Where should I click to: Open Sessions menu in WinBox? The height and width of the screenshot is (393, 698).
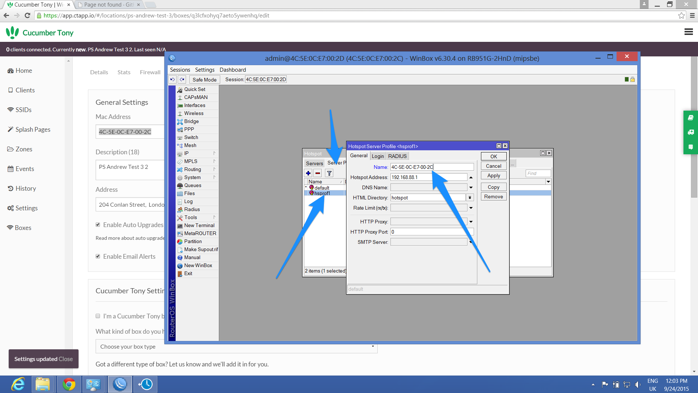[180, 70]
